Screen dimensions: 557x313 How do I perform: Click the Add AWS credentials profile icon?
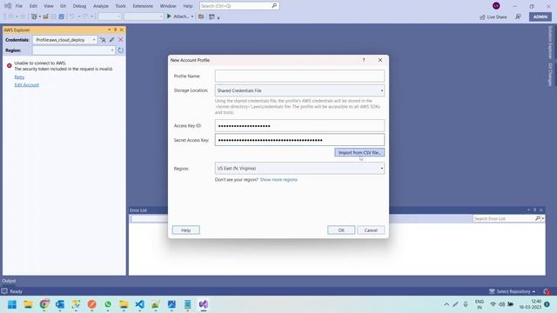click(103, 40)
